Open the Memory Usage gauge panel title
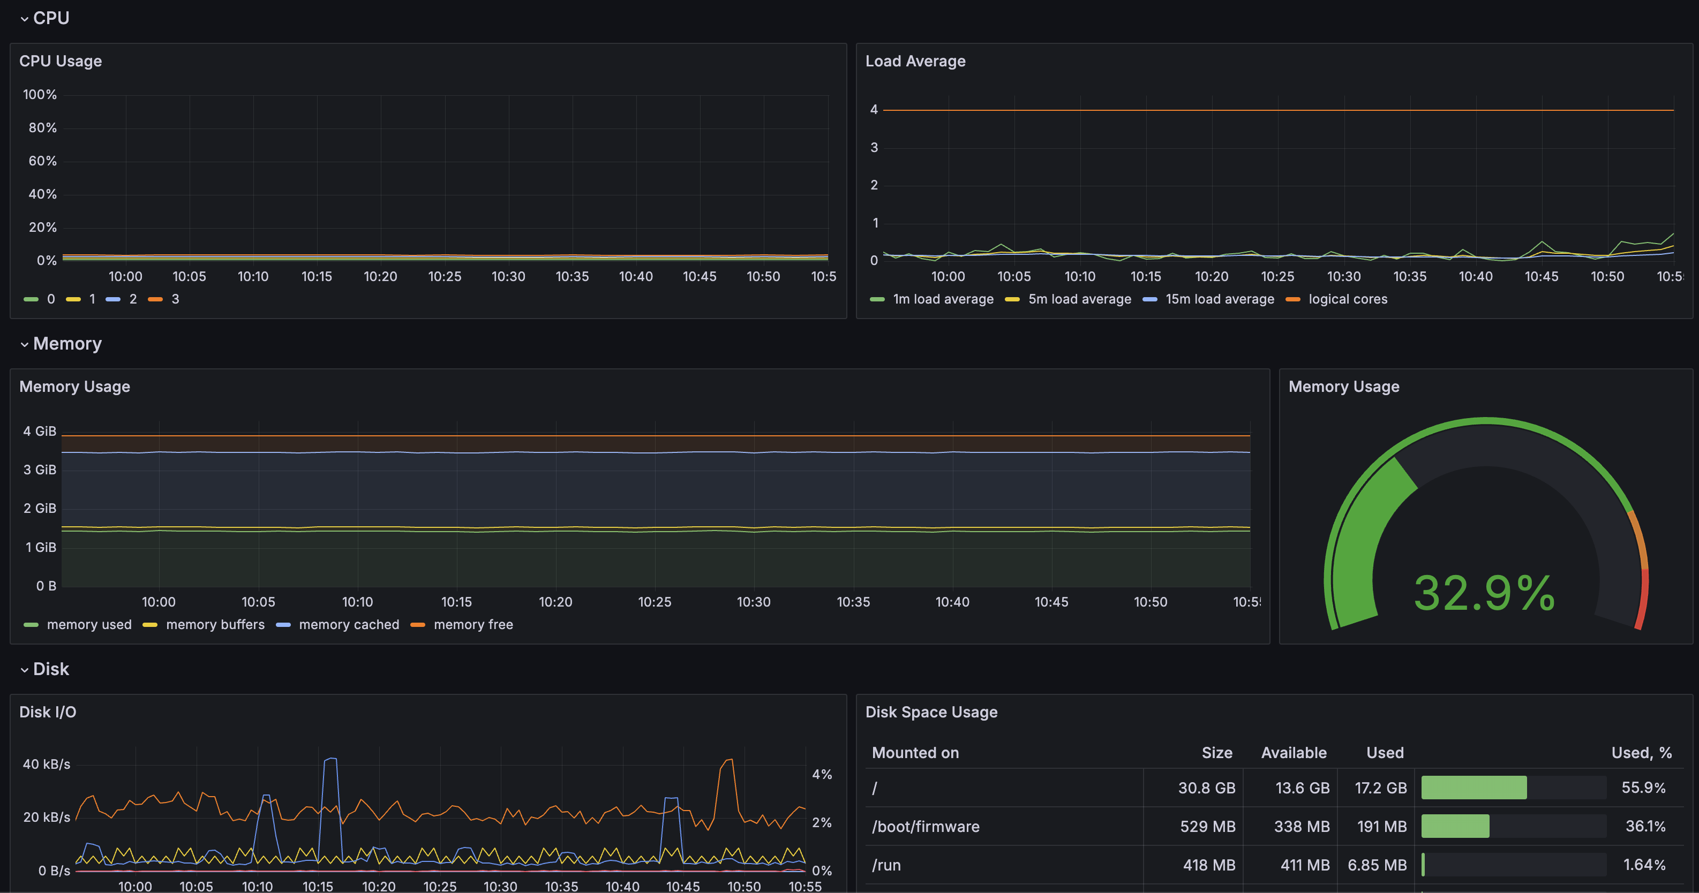Image resolution: width=1699 pixels, height=893 pixels. click(x=1343, y=387)
